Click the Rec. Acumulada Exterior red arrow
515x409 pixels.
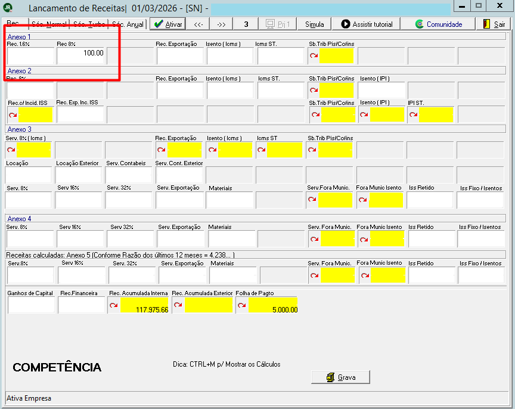pyautogui.click(x=178, y=305)
